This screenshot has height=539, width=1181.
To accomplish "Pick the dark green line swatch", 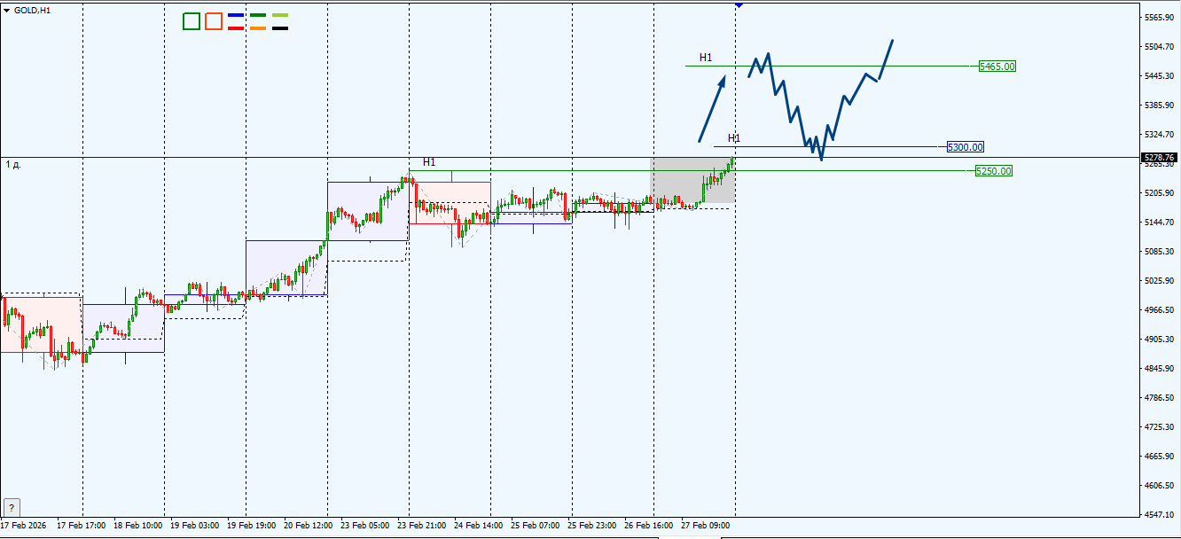I will click(258, 15).
